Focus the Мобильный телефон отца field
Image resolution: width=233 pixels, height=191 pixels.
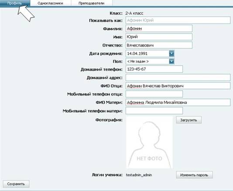(x=154, y=94)
